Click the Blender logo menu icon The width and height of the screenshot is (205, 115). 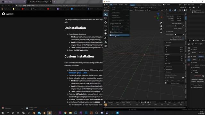pos(105,5)
